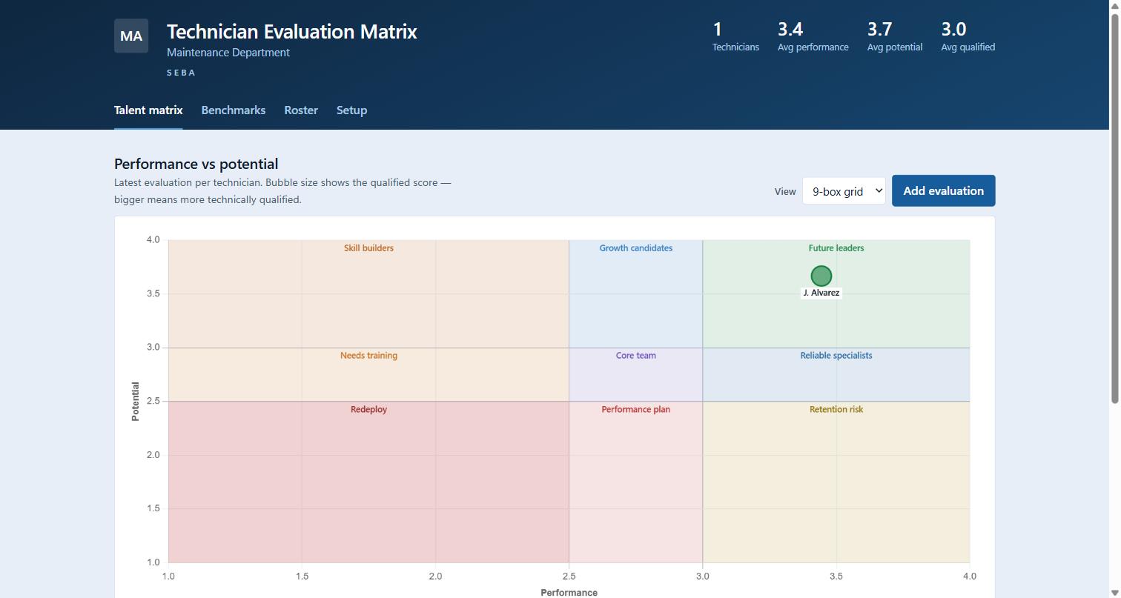The width and height of the screenshot is (1121, 598).
Task: Click the Core team box label
Action: pyautogui.click(x=636, y=356)
